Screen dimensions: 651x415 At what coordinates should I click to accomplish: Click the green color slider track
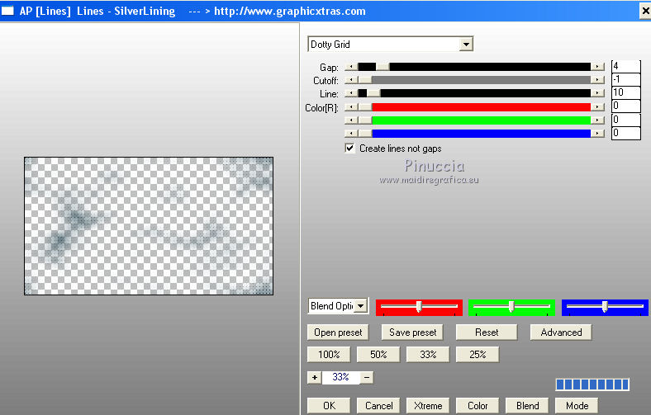pyautogui.click(x=481, y=120)
